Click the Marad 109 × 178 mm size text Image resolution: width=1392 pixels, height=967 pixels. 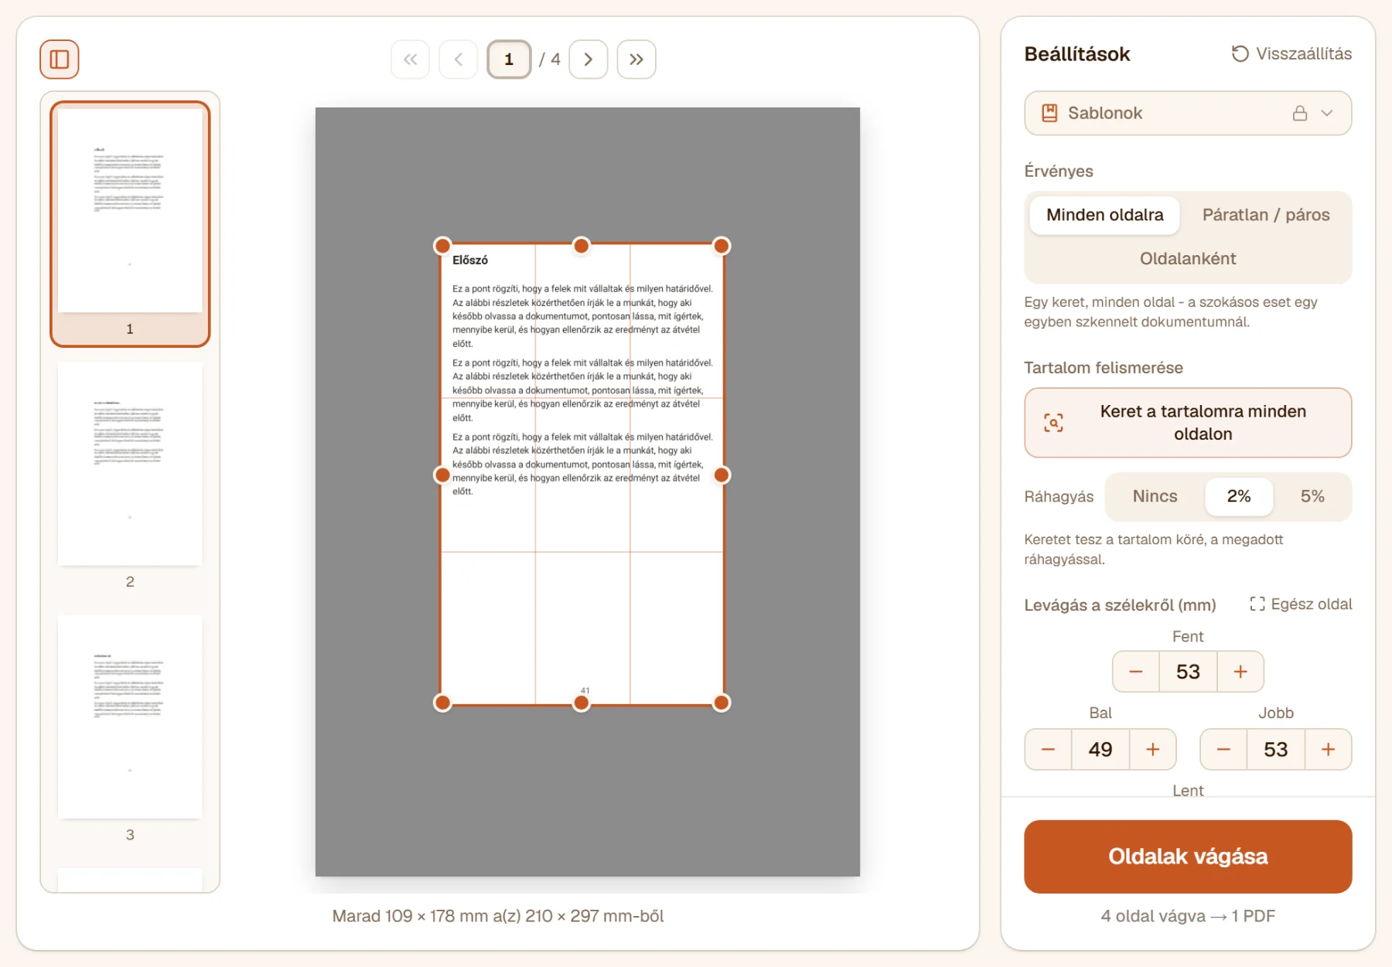click(x=498, y=916)
